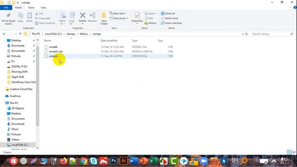Click the Windows Start button
Image resolution: width=297 pixels, height=167 pixels.
point(13,161)
